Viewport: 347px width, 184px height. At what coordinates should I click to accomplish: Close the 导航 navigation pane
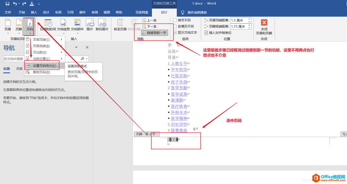point(87,47)
